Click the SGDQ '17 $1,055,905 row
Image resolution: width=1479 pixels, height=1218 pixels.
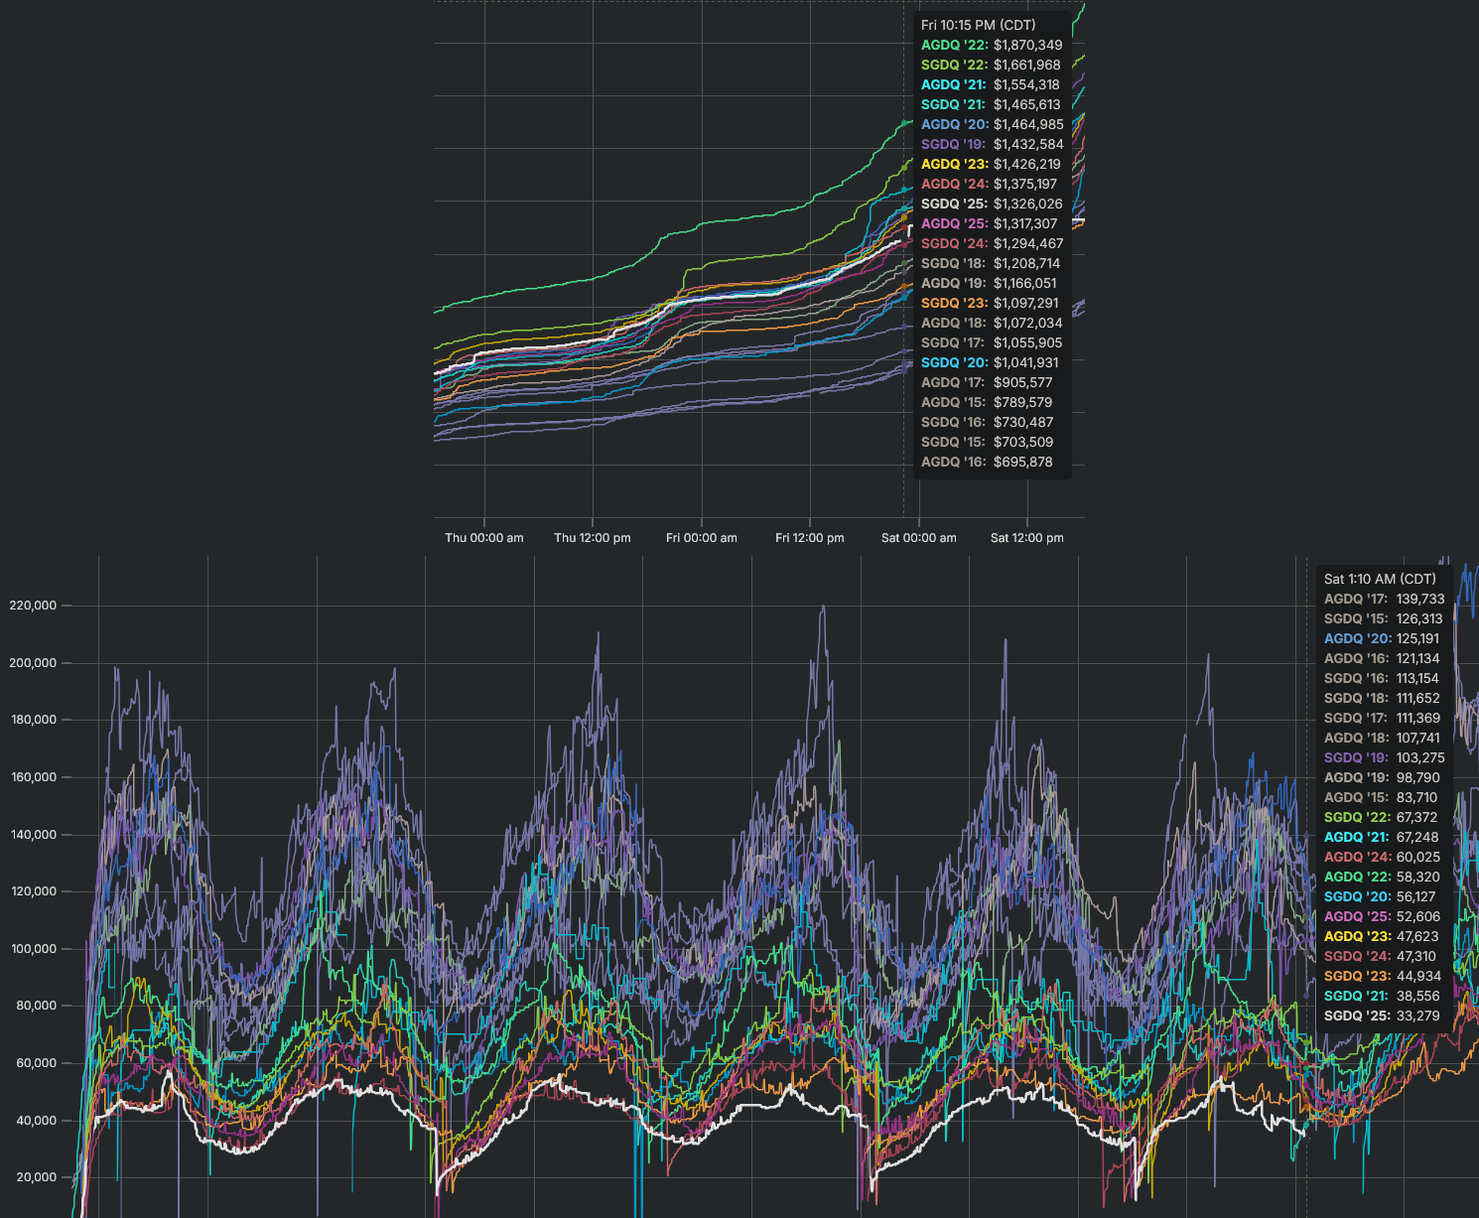pos(992,342)
